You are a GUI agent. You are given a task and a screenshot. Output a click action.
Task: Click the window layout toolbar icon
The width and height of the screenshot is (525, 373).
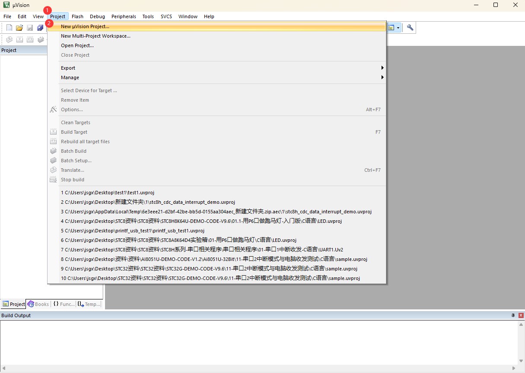[x=391, y=28]
